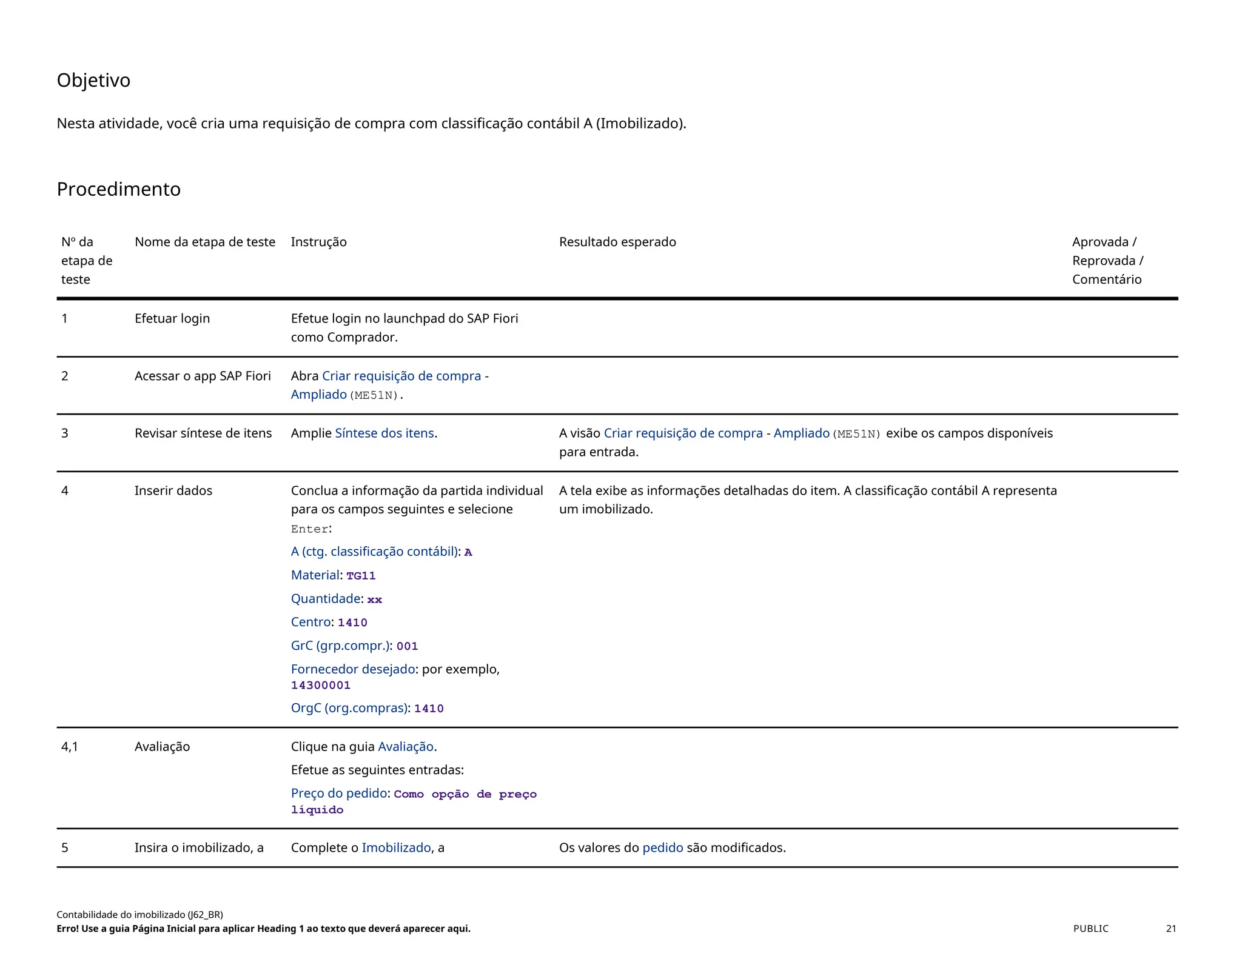Click the 'Ampliado' link in step 3 expected result
The image size is (1242, 959).
[801, 433]
